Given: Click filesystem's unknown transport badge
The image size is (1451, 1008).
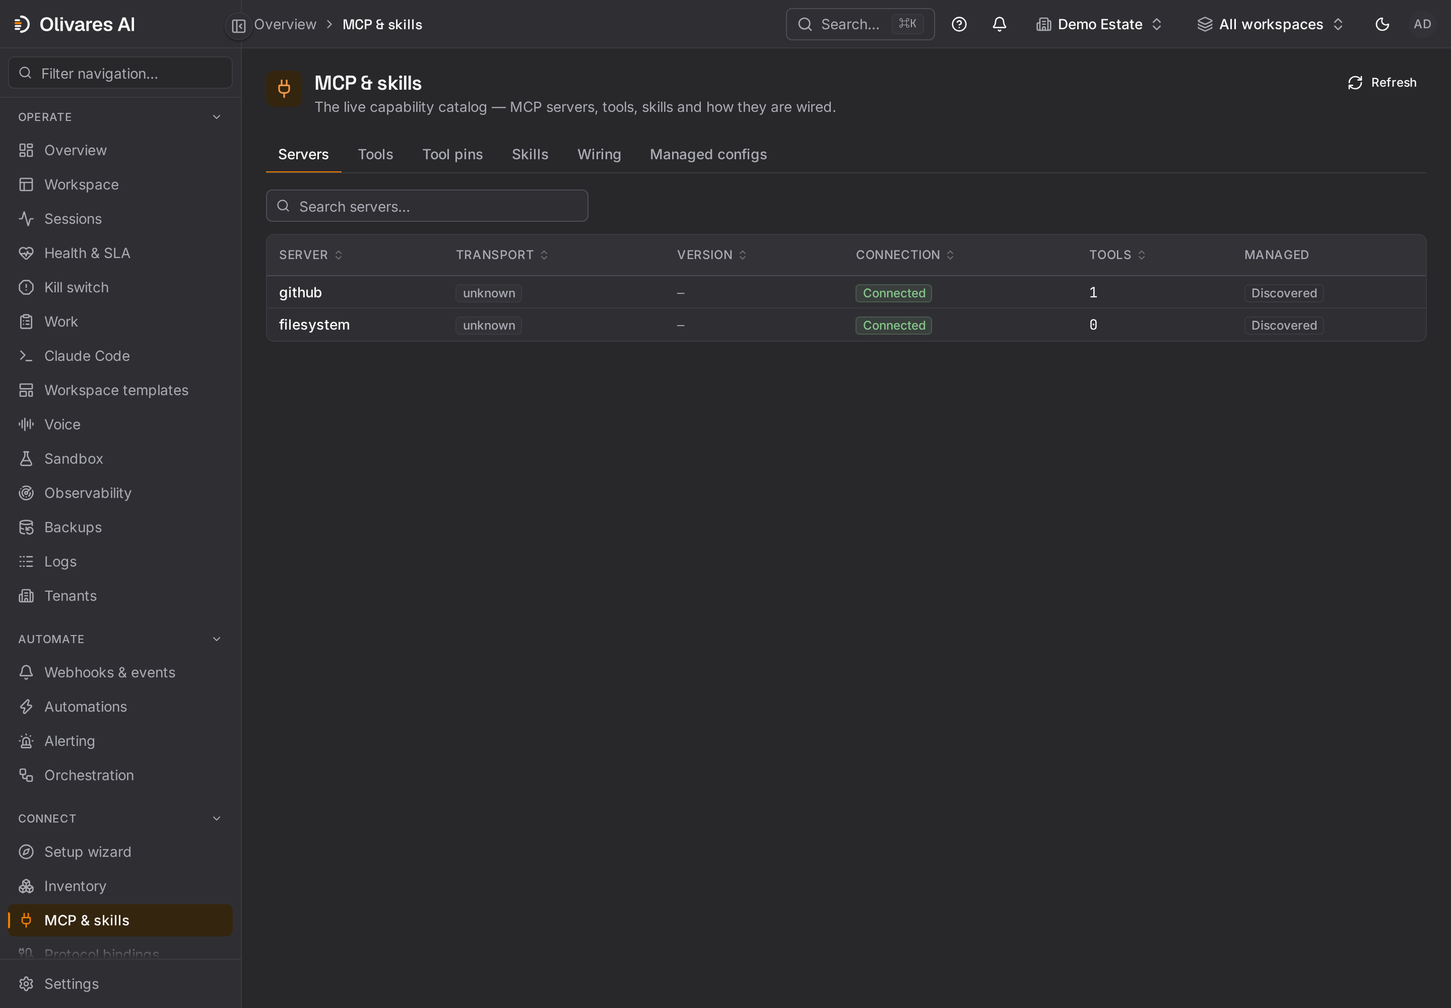Looking at the screenshot, I should (x=488, y=325).
